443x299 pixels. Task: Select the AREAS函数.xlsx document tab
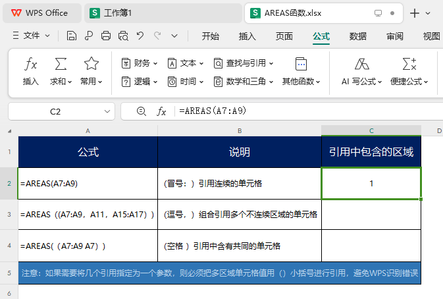coord(323,13)
